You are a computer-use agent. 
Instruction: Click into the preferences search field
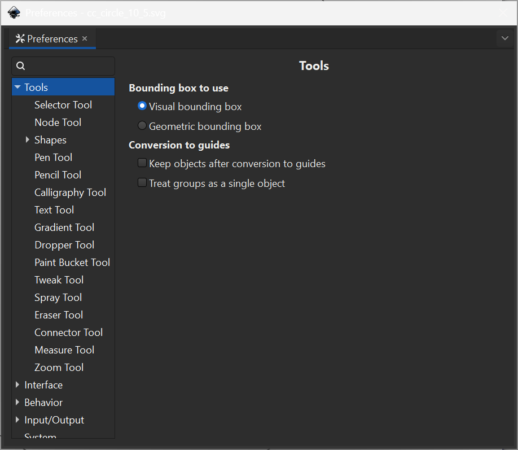[63, 66]
